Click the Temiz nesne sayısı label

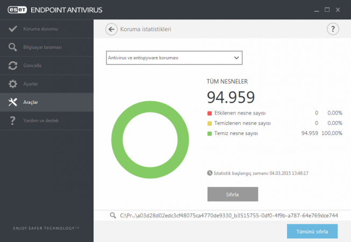(x=236, y=133)
